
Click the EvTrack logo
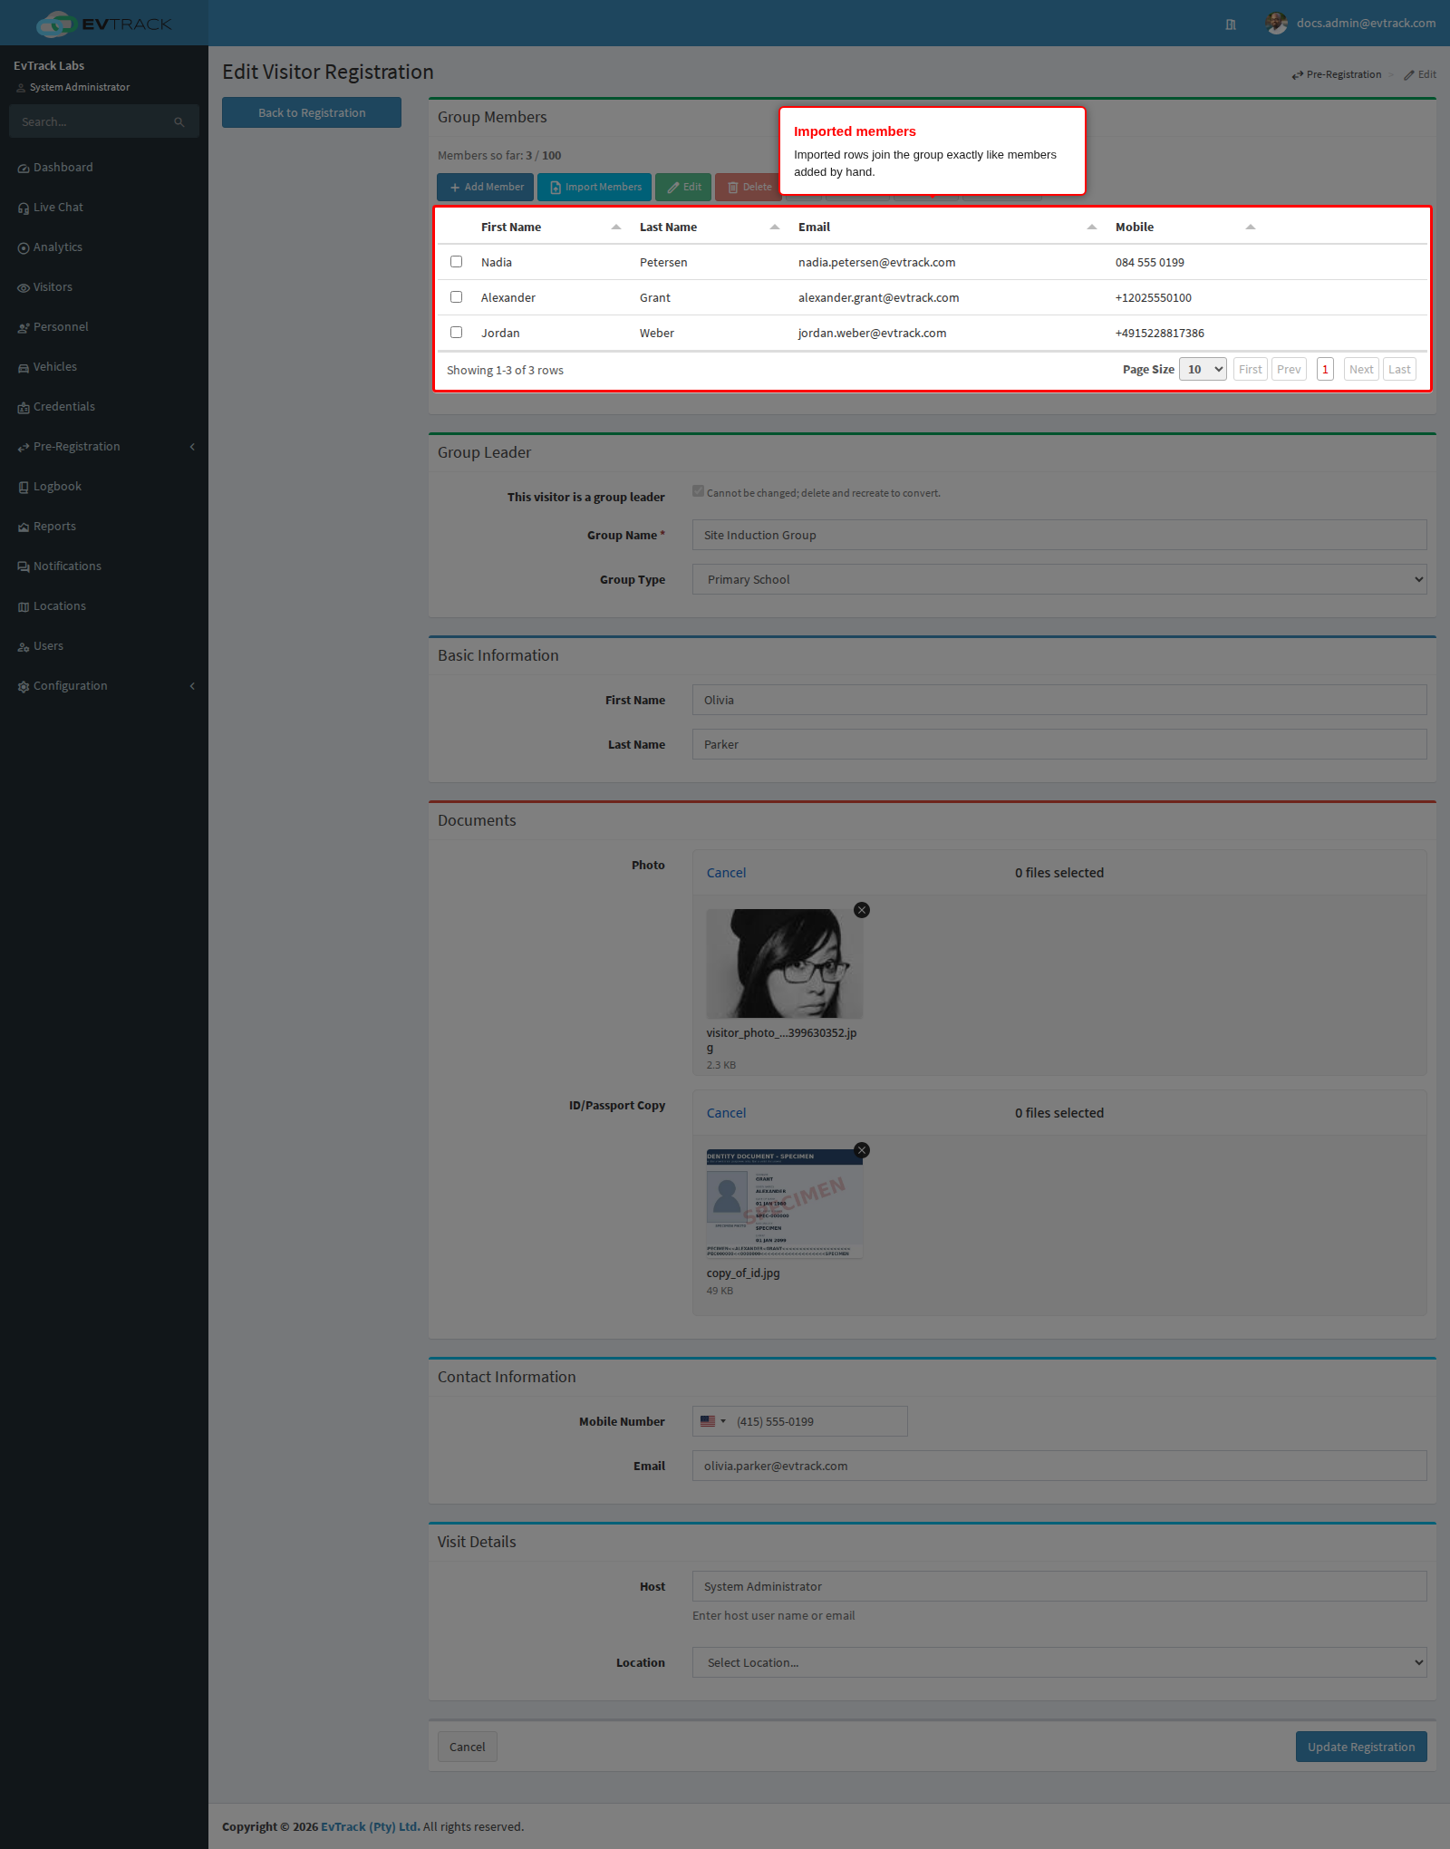click(104, 24)
